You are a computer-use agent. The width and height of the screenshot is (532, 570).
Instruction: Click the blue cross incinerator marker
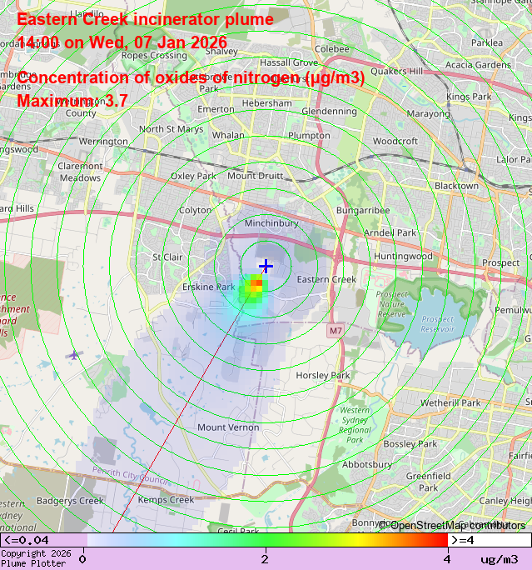(x=266, y=266)
